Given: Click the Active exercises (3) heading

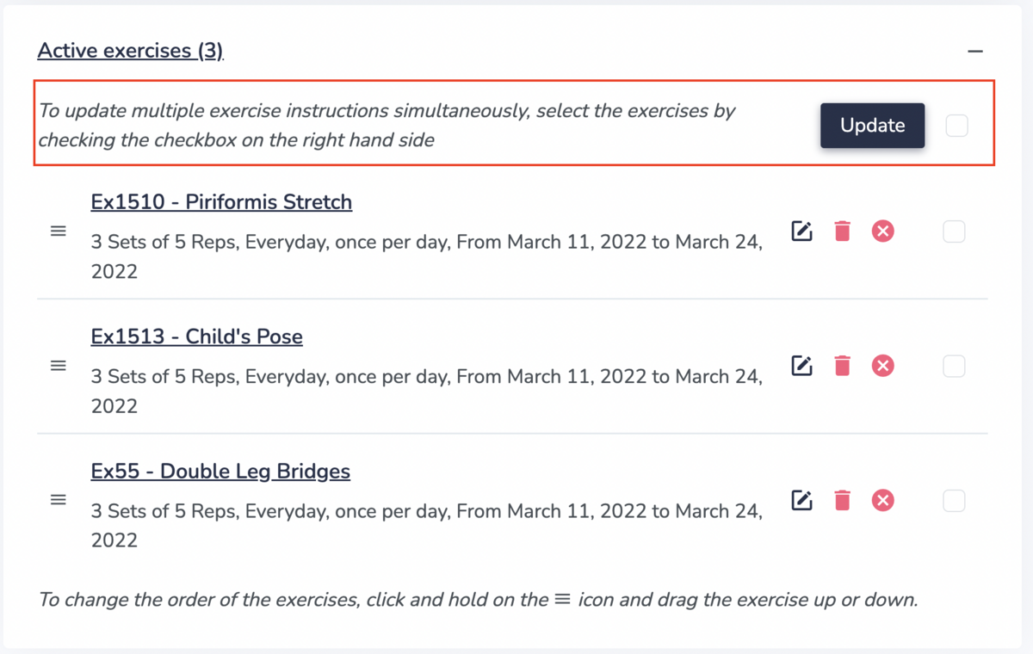Looking at the screenshot, I should point(130,51).
